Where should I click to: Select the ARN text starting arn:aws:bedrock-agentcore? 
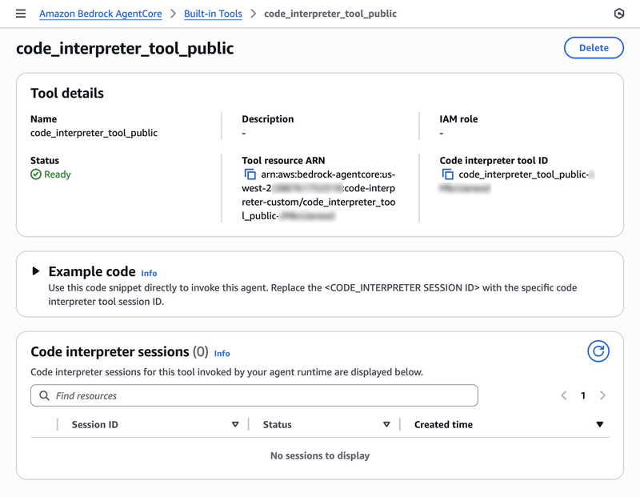(318, 195)
